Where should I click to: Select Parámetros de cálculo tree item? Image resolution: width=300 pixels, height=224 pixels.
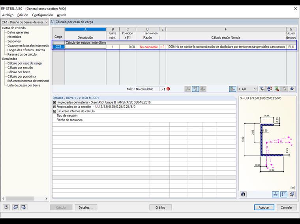coord(22,54)
